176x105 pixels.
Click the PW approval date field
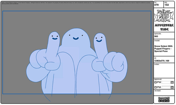pos(166,83)
